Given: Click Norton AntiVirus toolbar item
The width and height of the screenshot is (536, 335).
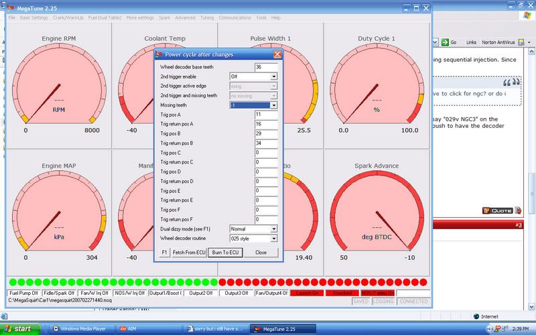Looking at the screenshot, I should [498, 42].
